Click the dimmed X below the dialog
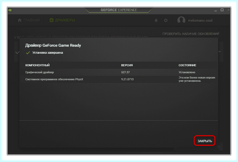 [x=219, y=147]
